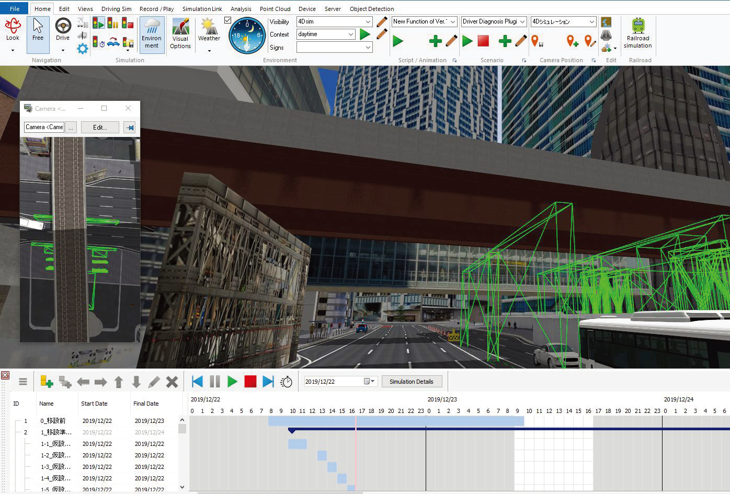
Task: Click the time-of-day clock dial
Action: (248, 36)
